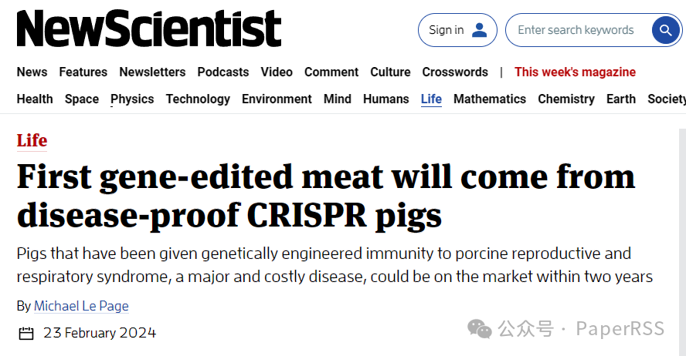The width and height of the screenshot is (686, 356).
Task: Open the Mathematics topic
Action: pyautogui.click(x=490, y=99)
